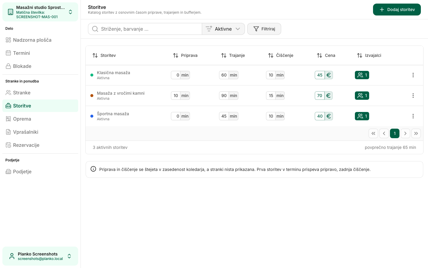Click the Klasična masaža price badge 45 €
The height and width of the screenshot is (268, 428).
coord(324,75)
